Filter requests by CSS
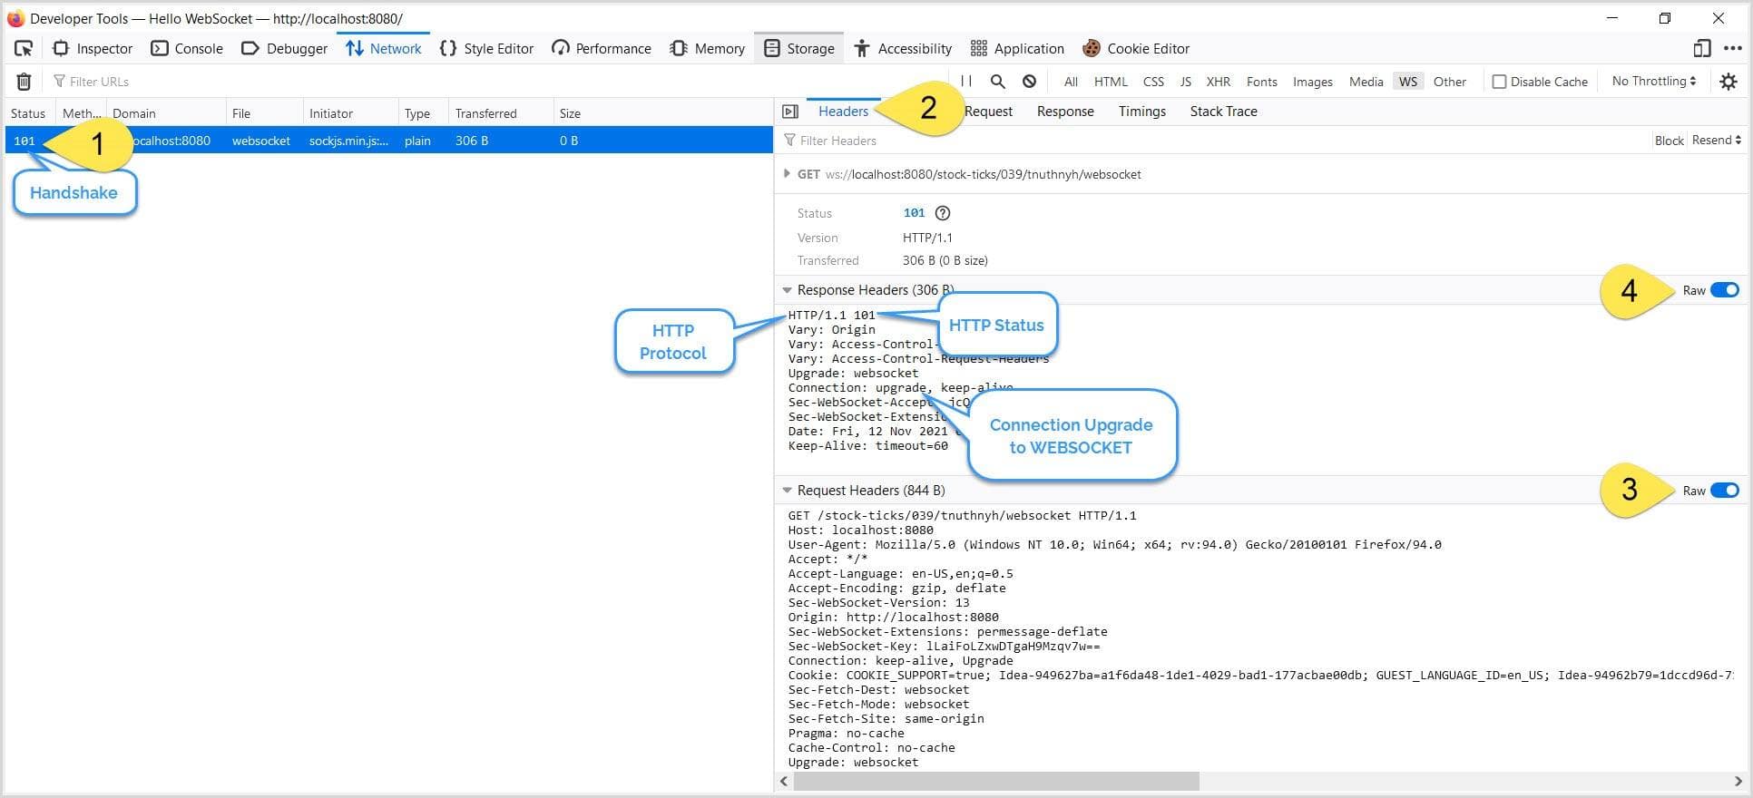This screenshot has width=1753, height=798. coord(1153,82)
